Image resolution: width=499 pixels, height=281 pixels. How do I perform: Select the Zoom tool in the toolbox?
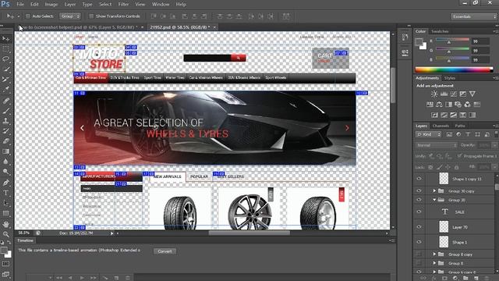(x=5, y=234)
